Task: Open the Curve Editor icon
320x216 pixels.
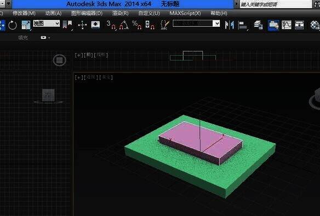Action: [287, 25]
